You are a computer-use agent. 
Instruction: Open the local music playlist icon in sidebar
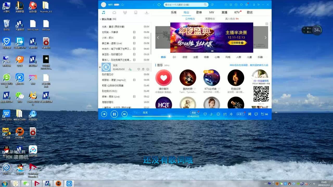pos(103,12)
